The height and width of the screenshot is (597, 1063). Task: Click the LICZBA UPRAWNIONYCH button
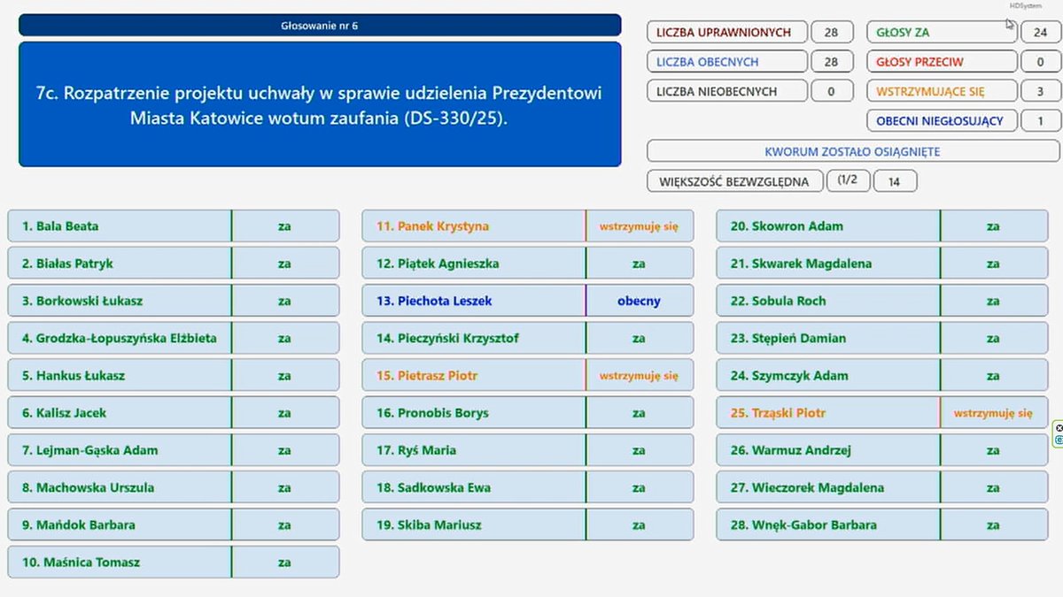point(726,32)
